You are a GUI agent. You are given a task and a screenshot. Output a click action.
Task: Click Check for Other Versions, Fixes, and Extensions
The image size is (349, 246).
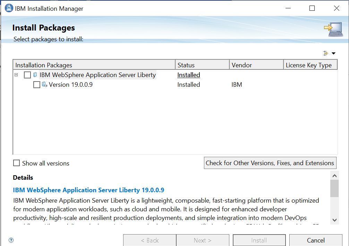pos(270,163)
